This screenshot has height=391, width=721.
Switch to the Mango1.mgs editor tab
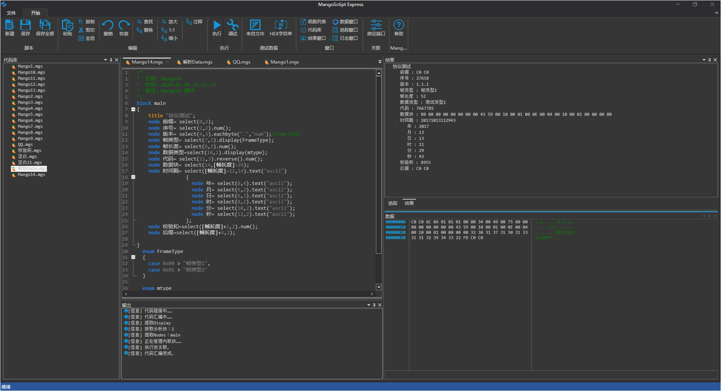[x=282, y=62]
